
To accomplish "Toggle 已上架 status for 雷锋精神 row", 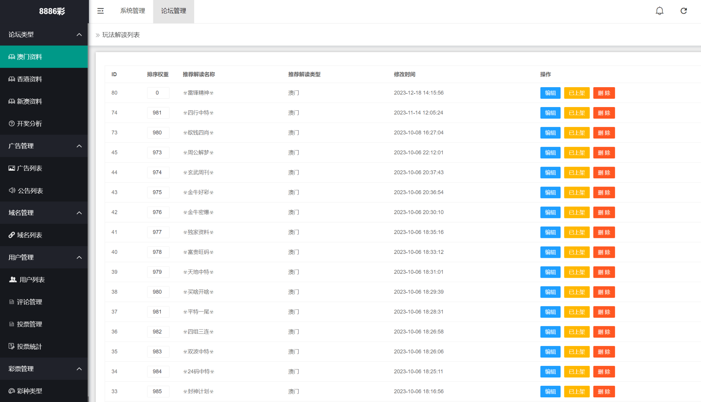I will pos(577,93).
